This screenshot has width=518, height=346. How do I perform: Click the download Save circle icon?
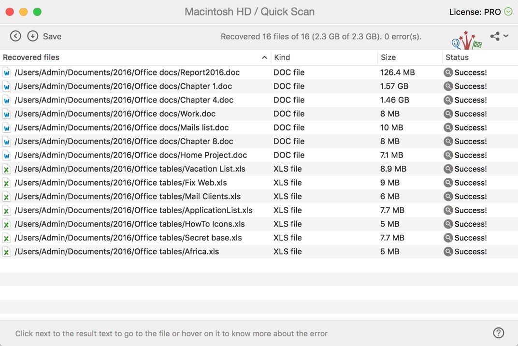click(33, 36)
